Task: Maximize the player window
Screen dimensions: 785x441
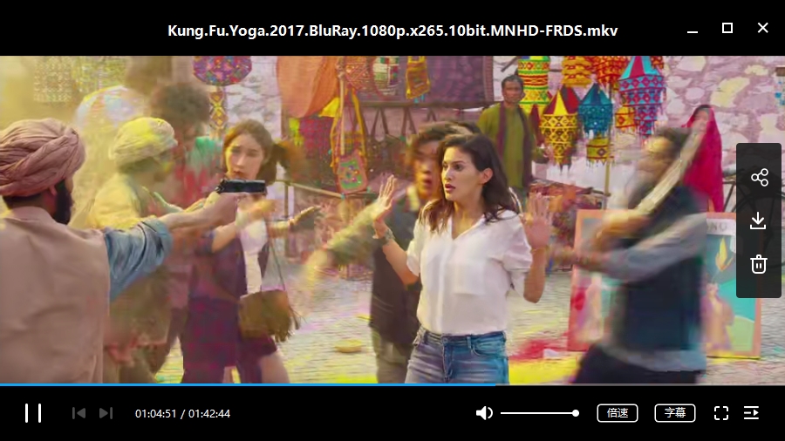Action: point(727,29)
